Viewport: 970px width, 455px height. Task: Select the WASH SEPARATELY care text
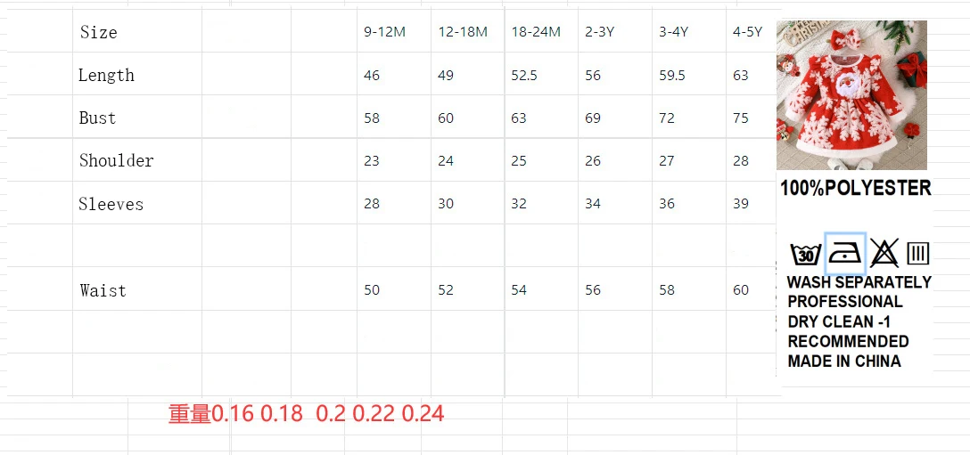859,282
